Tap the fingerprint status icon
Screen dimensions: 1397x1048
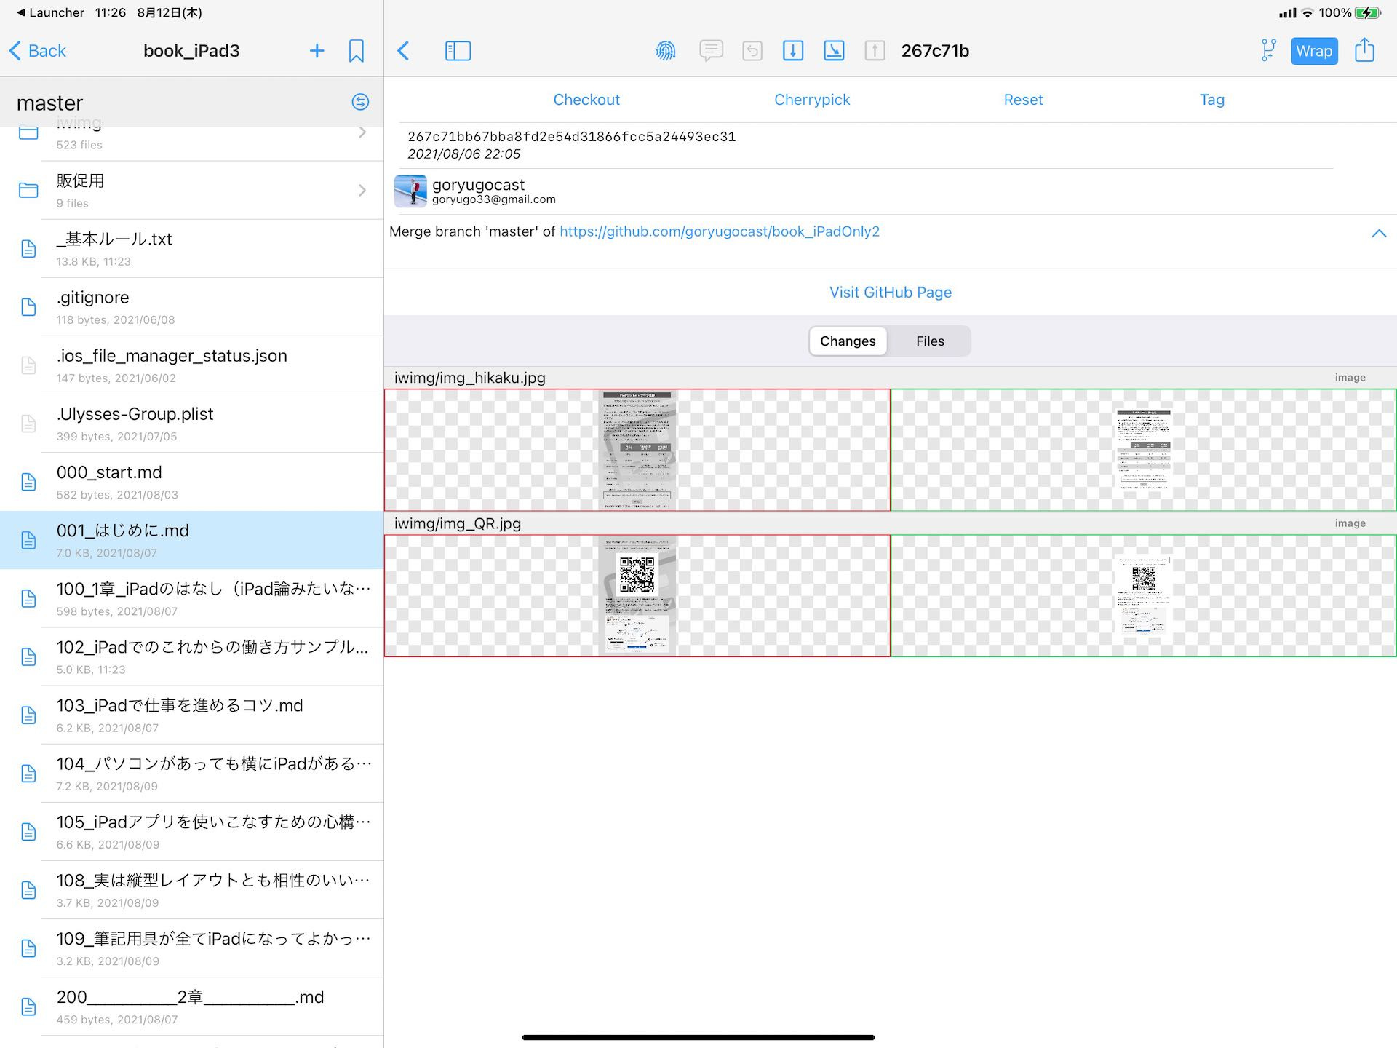pyautogui.click(x=665, y=51)
